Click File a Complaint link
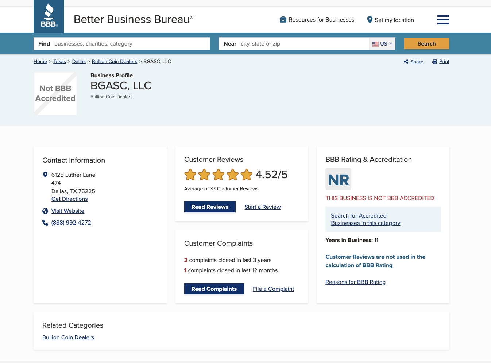This screenshot has height=363, width=491. [273, 289]
